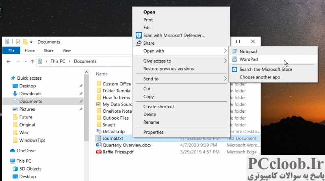Click the WordPad app icon
Viewport: 325px width, 181px height.
(235, 59)
